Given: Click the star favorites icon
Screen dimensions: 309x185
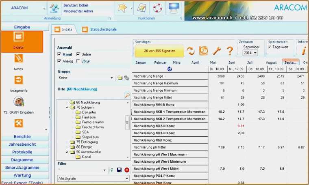Looking at the screenshot, I should (122, 8).
